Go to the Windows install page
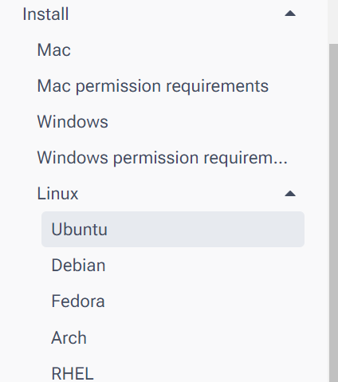This screenshot has height=382, width=338. pos(73,122)
